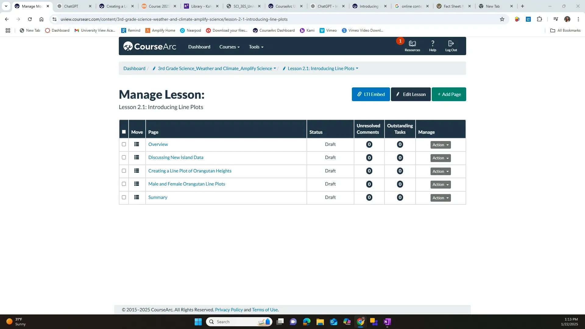Open Action dropdown for Overview row
Image resolution: width=585 pixels, height=329 pixels.
tap(440, 145)
